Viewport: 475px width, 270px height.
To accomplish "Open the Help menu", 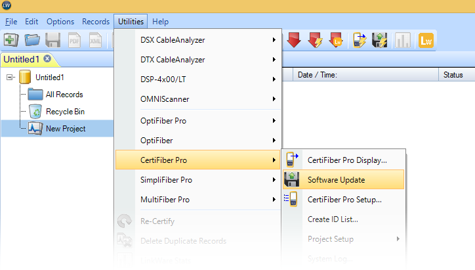I will [160, 22].
